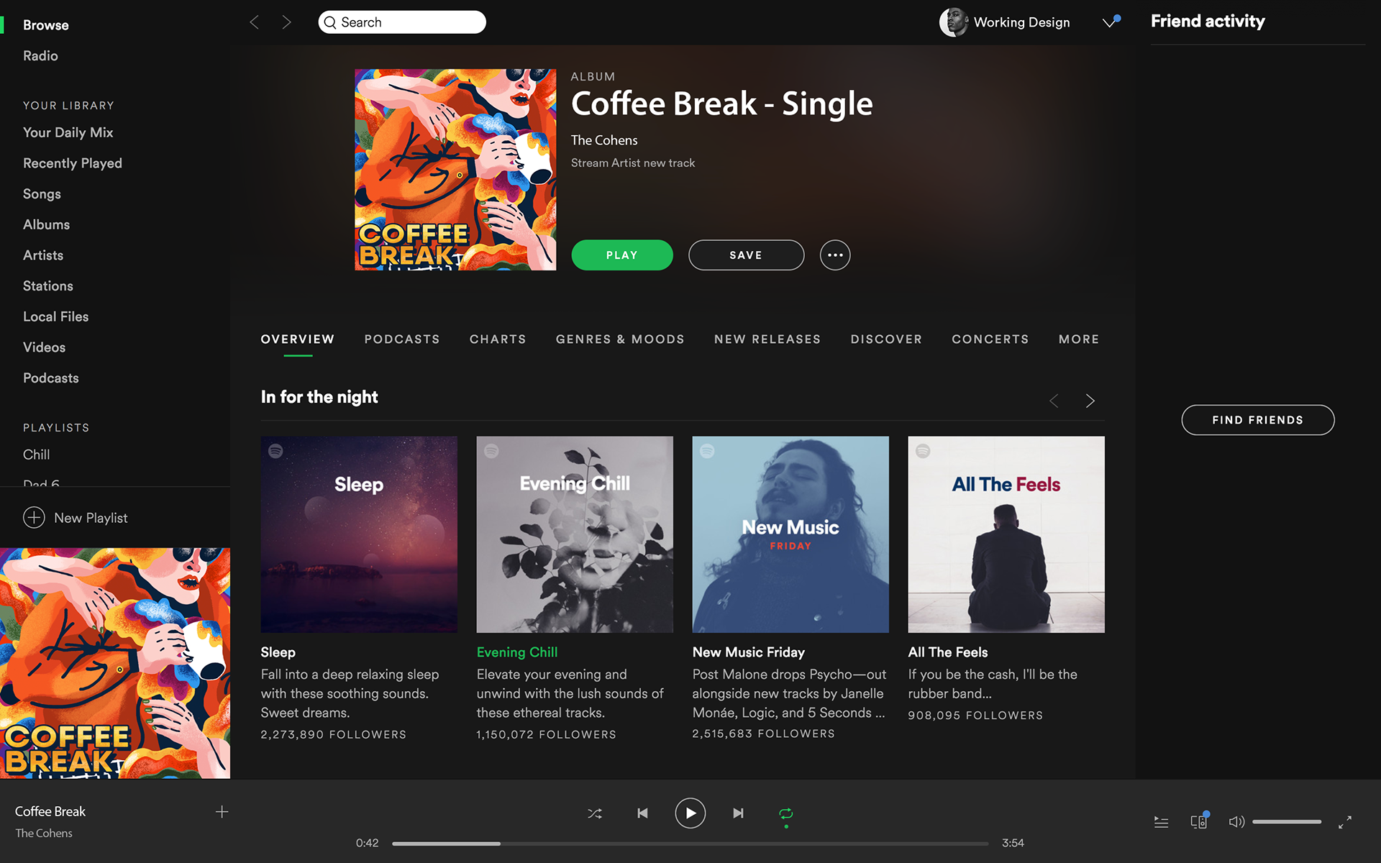
Task: Skip to next track
Action: click(x=738, y=813)
